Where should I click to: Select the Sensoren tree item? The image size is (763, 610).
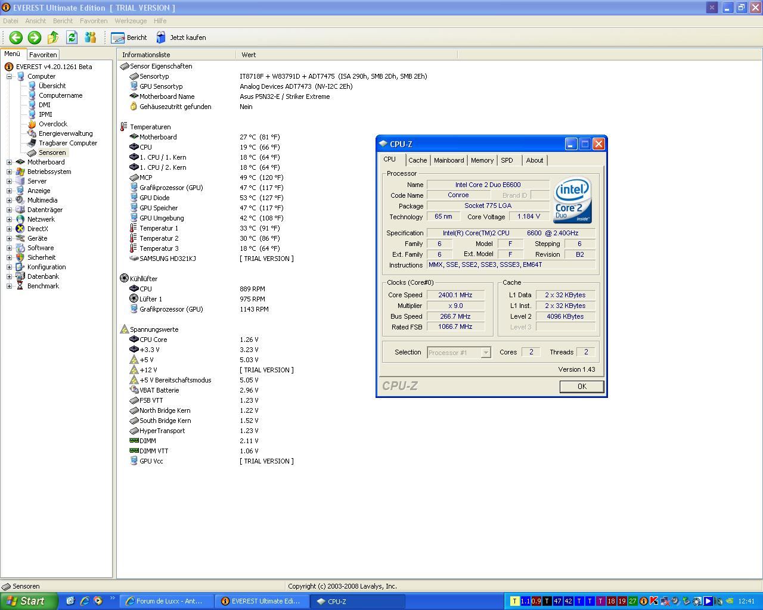pyautogui.click(x=52, y=152)
